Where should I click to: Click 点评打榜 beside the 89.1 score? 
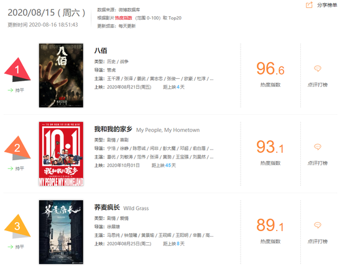pyautogui.click(x=318, y=241)
